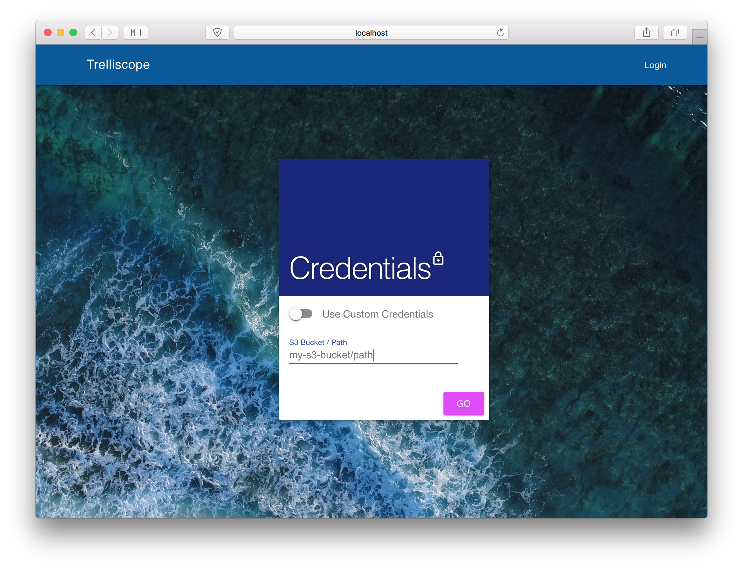Close the Safari window

pyautogui.click(x=48, y=32)
